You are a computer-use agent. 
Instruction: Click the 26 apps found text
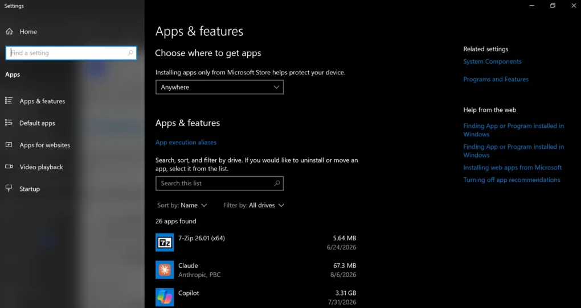(x=175, y=221)
